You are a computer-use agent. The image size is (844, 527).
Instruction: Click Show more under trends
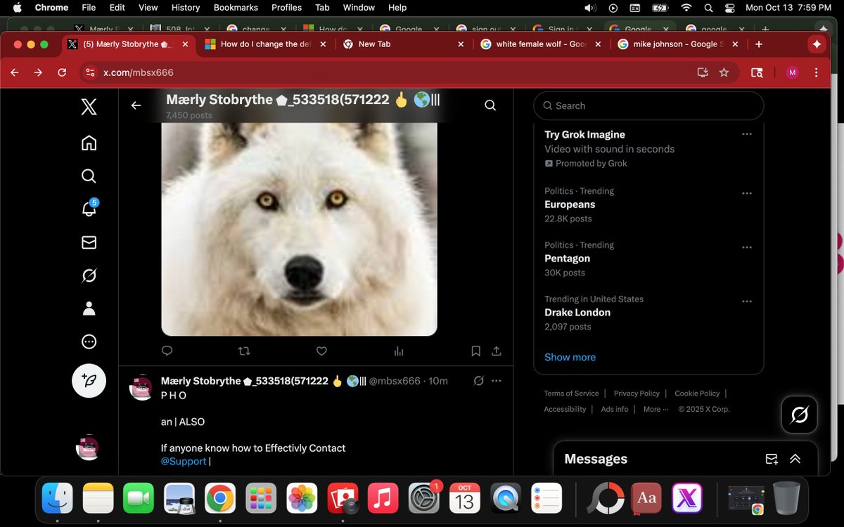[x=570, y=357]
